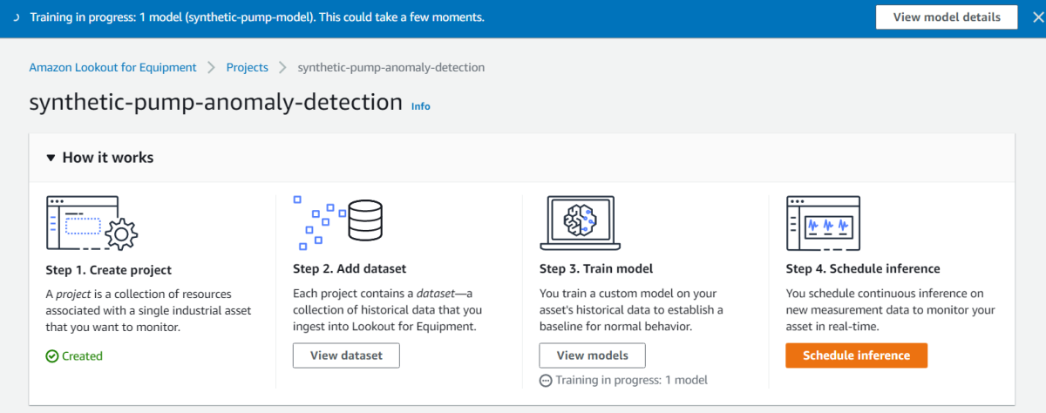This screenshot has height=413, width=1046.
Task: Go to Projects breadcrumb link
Action: tap(247, 67)
